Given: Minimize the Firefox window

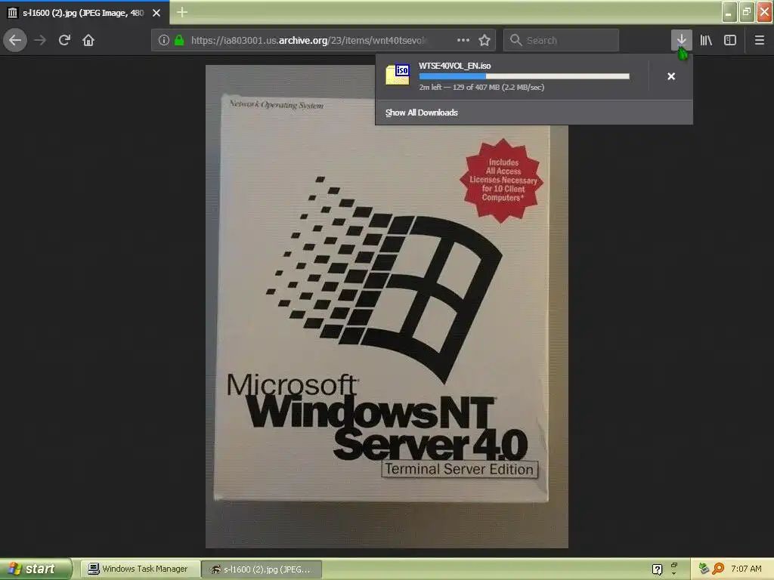Looking at the screenshot, I should tap(729, 12).
